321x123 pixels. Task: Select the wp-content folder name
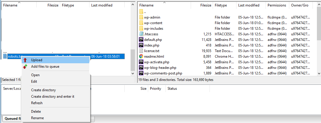pyautogui.click(x=153, y=23)
